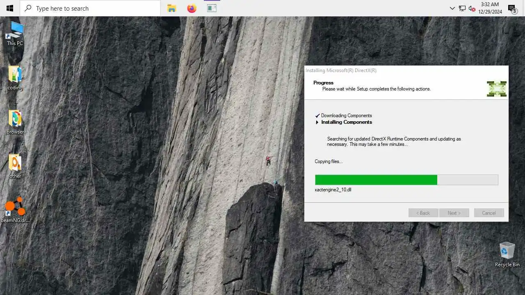Screen dimensions: 525x295
Task: Select the coding folder on desktop
Action: 15,78
